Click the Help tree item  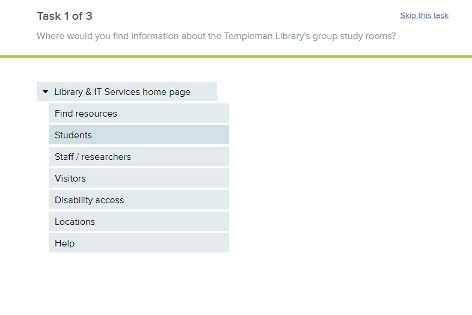pos(64,243)
